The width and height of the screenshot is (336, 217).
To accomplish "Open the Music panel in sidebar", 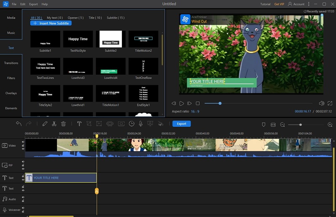I will click(11, 33).
